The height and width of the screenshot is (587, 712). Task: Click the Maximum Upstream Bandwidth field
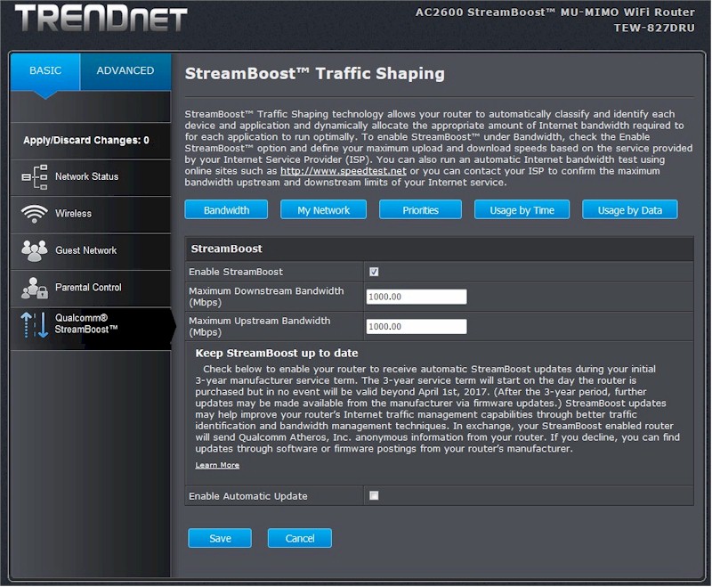417,327
